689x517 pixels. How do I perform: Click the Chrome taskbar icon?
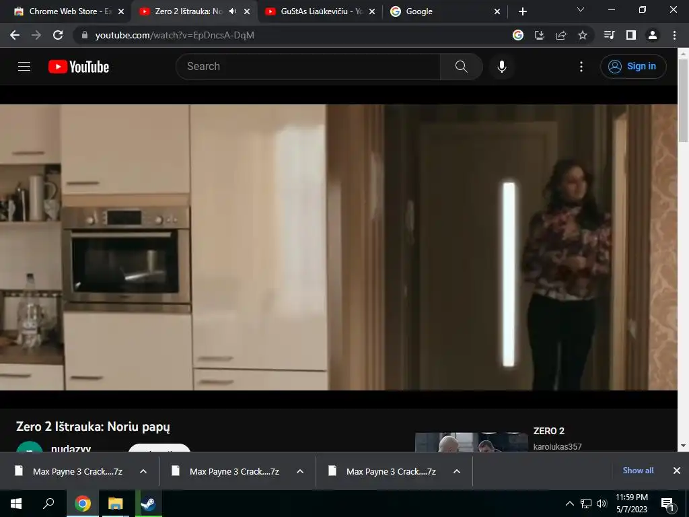[82, 504]
